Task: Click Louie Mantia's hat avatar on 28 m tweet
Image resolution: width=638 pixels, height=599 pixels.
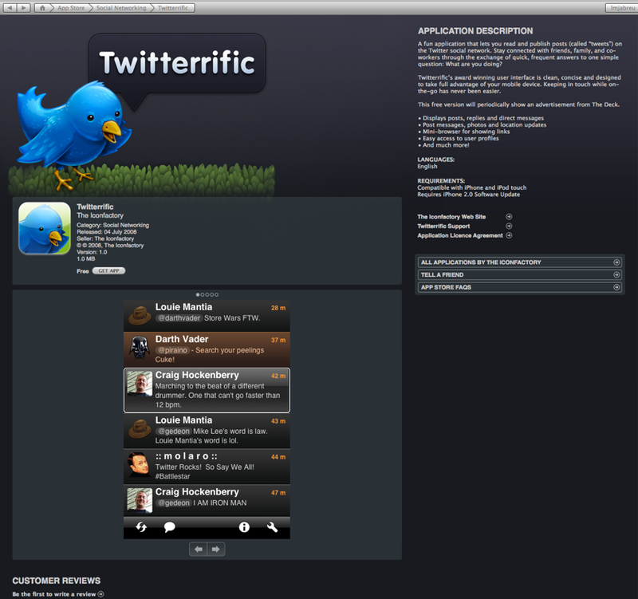Action: pyautogui.click(x=139, y=315)
